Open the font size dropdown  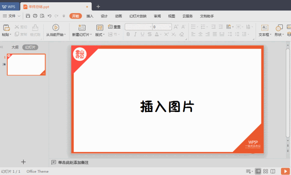pos(170,27)
